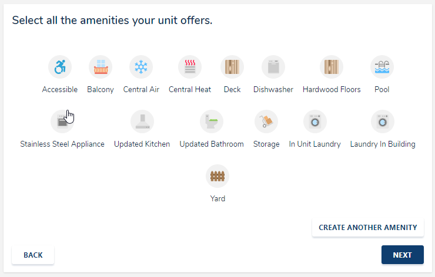
Task: Select the Central Air snowflake icon
Action: (x=141, y=67)
